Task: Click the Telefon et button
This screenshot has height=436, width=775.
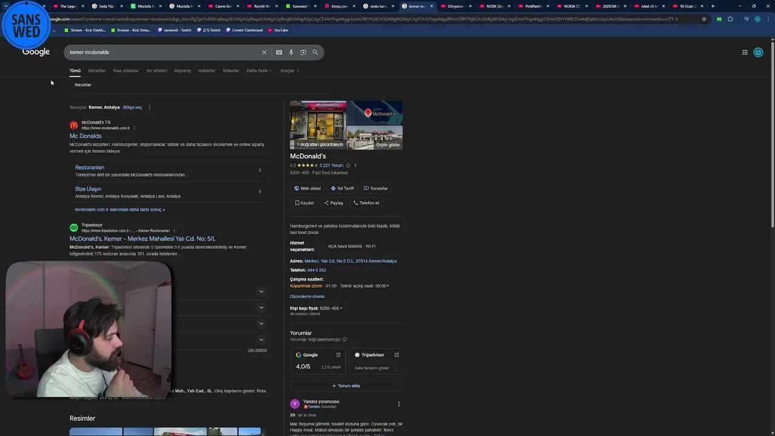Action: 366,203
